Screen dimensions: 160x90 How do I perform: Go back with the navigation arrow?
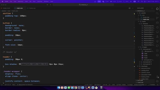(47, 5)
